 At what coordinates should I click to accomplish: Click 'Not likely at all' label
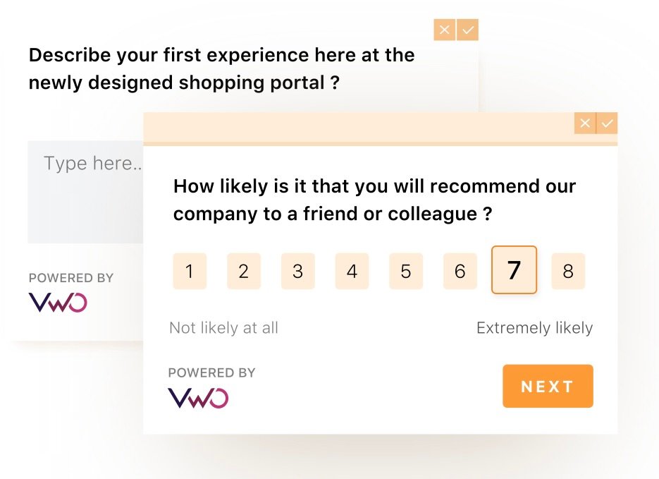coord(223,327)
